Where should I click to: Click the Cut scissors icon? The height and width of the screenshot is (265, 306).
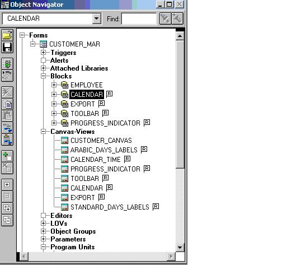pos(7,92)
